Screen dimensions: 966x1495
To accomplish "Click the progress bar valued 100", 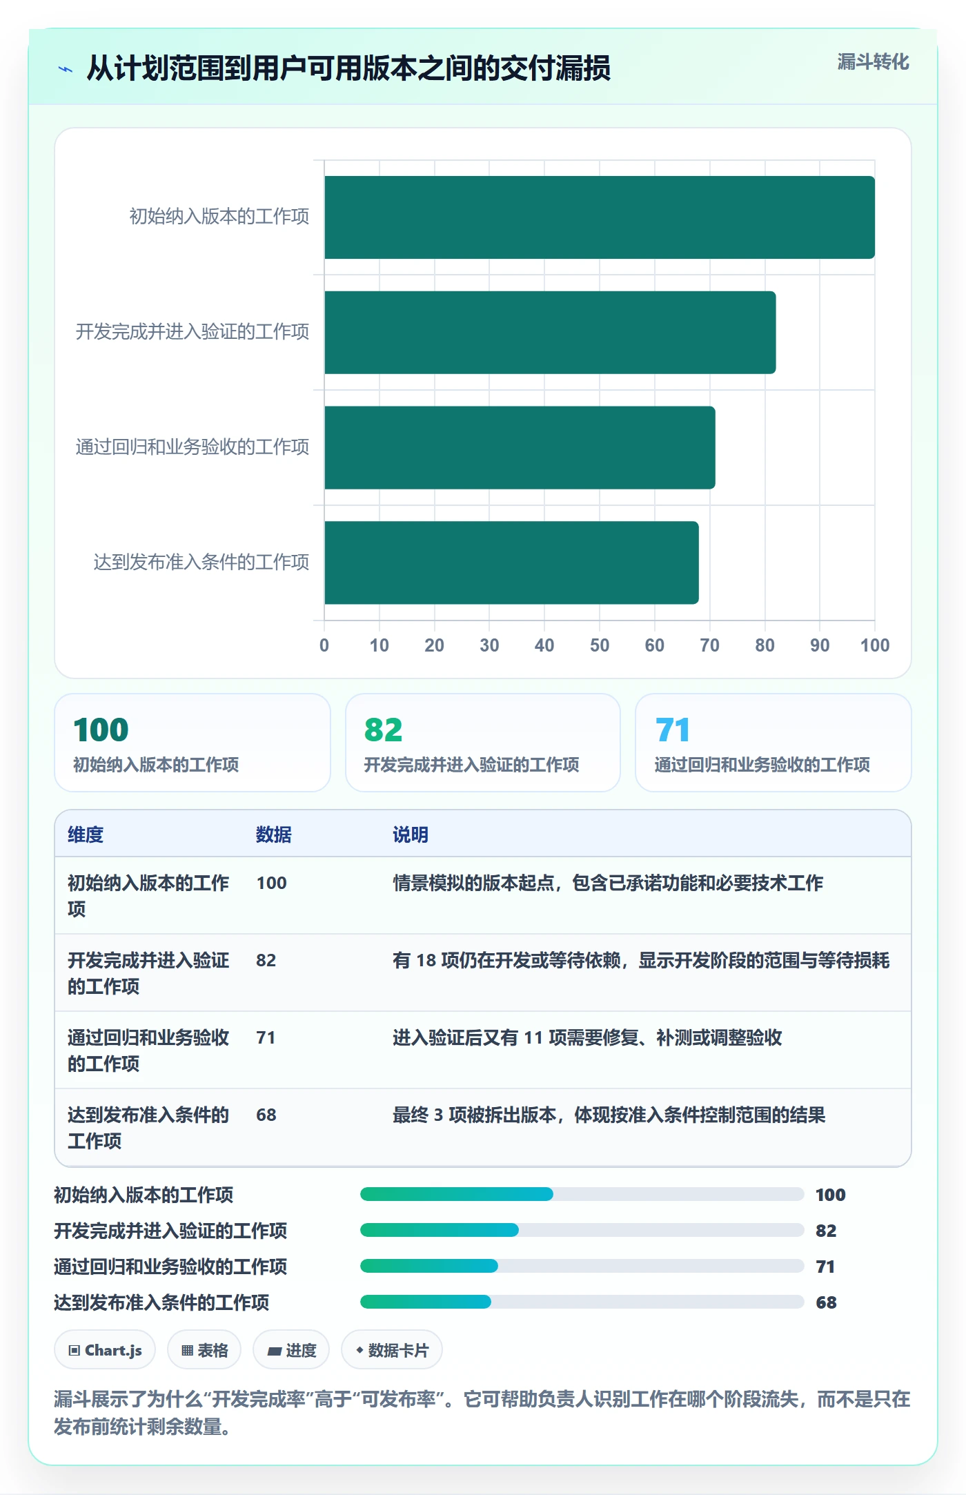I will (x=582, y=1194).
